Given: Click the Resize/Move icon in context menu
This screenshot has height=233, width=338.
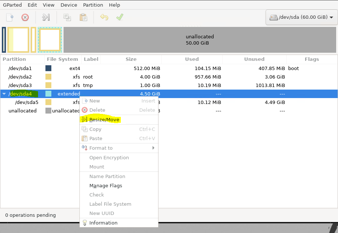Looking at the screenshot, I should pos(85,119).
